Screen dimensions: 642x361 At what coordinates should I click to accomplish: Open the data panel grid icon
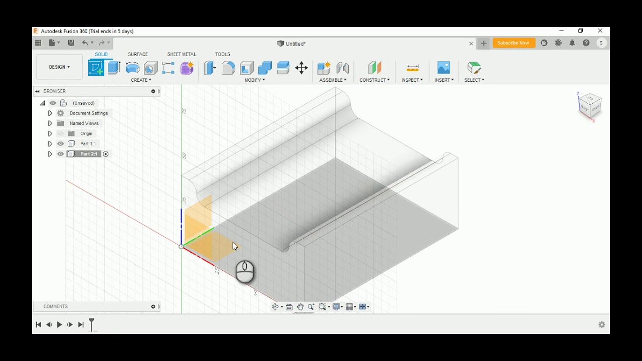pos(38,43)
